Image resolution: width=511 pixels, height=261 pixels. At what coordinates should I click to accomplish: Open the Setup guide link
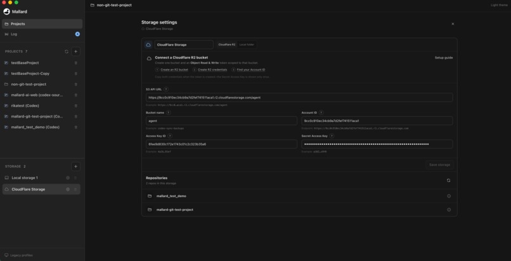click(444, 58)
